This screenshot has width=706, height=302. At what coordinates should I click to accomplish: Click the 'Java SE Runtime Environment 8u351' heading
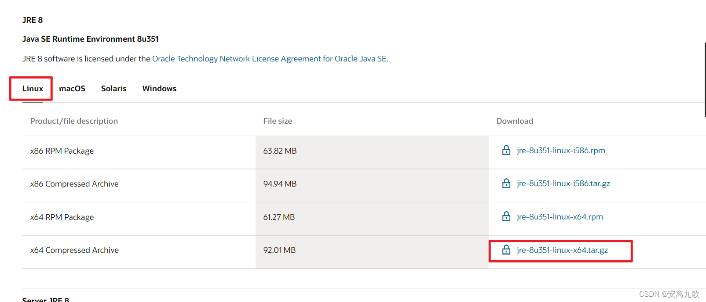point(91,39)
